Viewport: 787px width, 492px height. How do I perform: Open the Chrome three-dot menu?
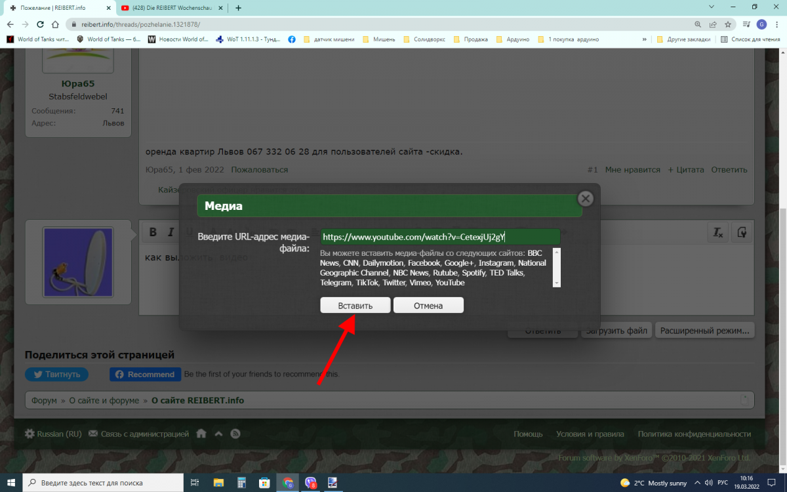click(777, 24)
